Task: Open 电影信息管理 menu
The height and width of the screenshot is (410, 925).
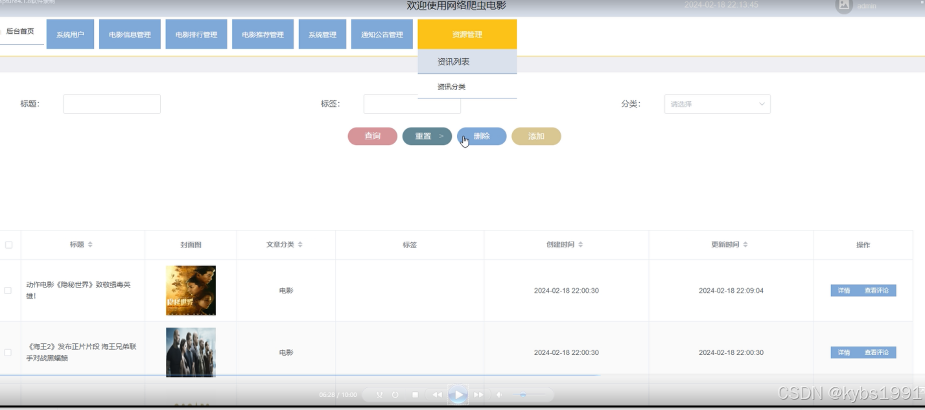Action: [x=130, y=34]
